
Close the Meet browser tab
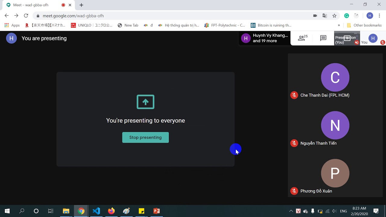click(70, 5)
